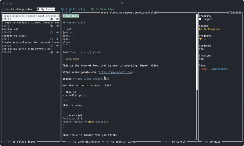The width and height of the screenshot is (244, 146).
Task: Click the Urgent priority icon in details panel
Action: click(x=200, y=19)
